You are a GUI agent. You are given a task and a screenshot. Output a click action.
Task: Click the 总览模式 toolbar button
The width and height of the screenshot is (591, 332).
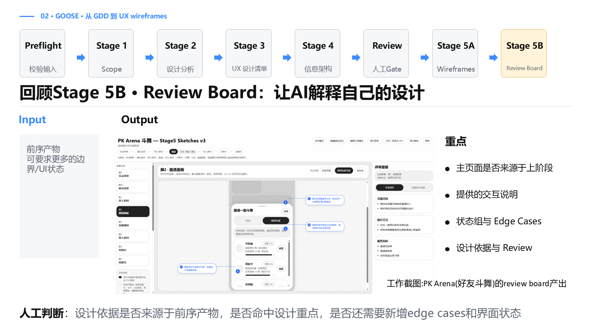tap(319, 141)
